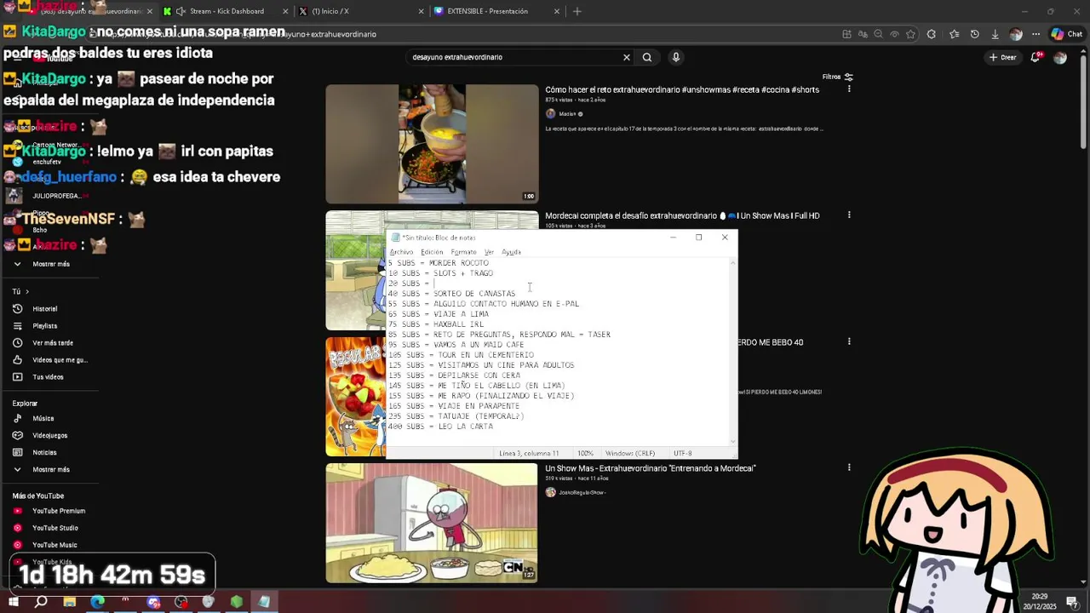Open YouTube Music link in sidebar
Image resolution: width=1090 pixels, height=613 pixels.
[54, 545]
